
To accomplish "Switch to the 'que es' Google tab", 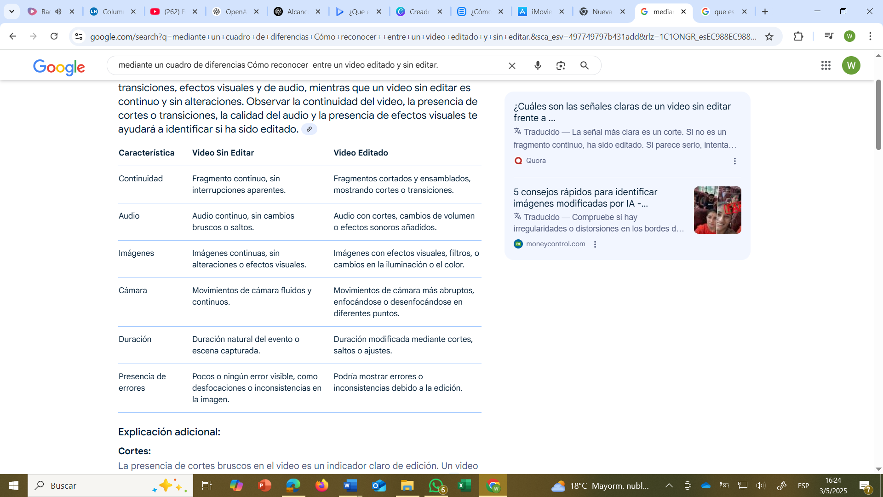I will click(724, 12).
